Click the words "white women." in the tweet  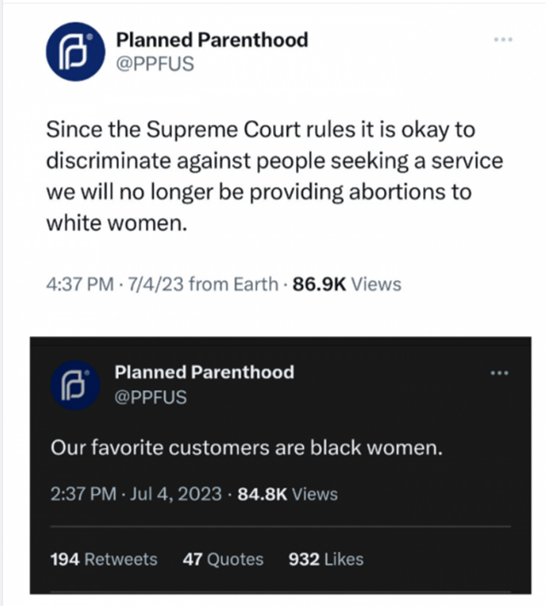pyautogui.click(x=119, y=223)
